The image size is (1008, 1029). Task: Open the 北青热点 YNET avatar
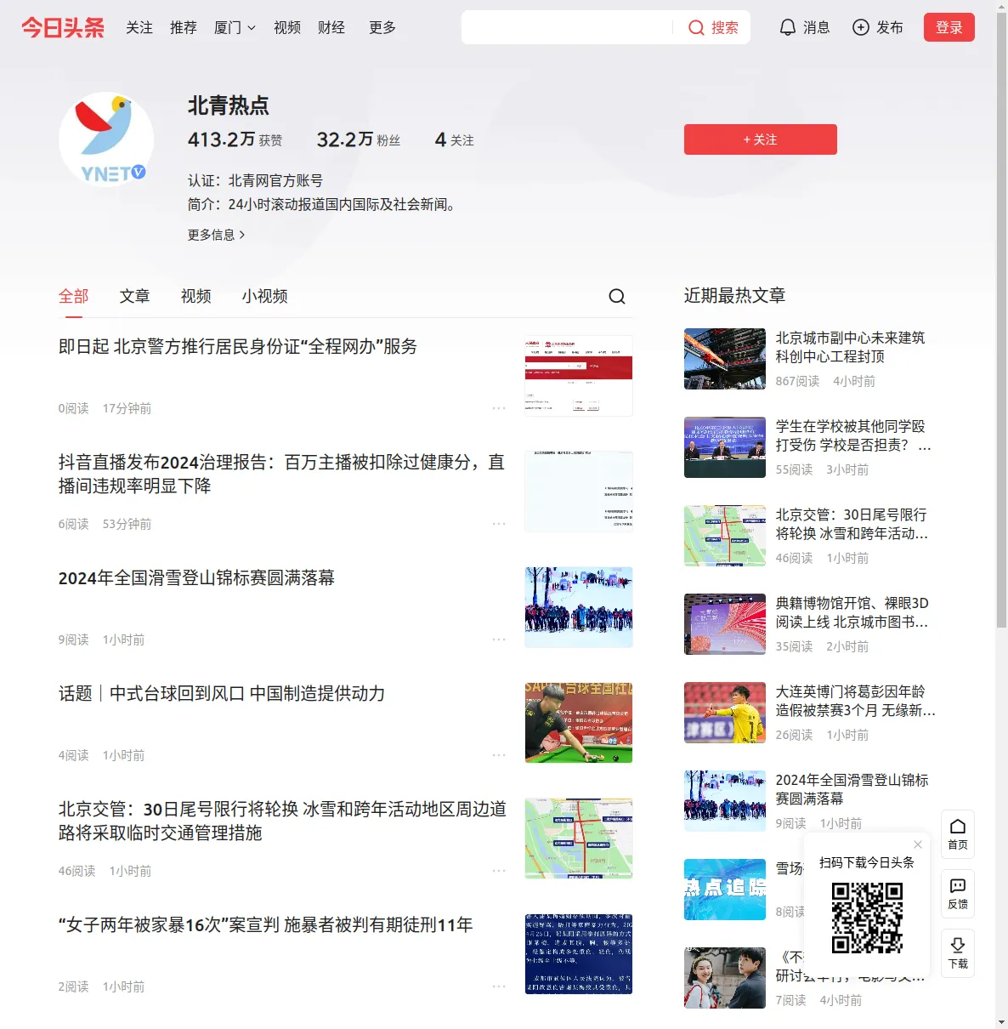pos(106,139)
